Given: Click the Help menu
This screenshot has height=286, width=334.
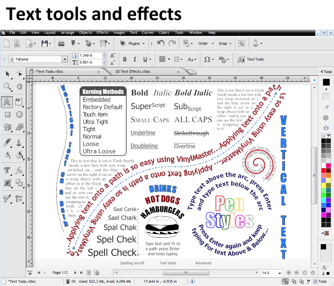Looking at the screenshot, I should click(x=212, y=33).
